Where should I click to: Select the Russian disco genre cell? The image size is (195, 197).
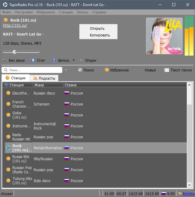pyautogui.click(x=44, y=93)
